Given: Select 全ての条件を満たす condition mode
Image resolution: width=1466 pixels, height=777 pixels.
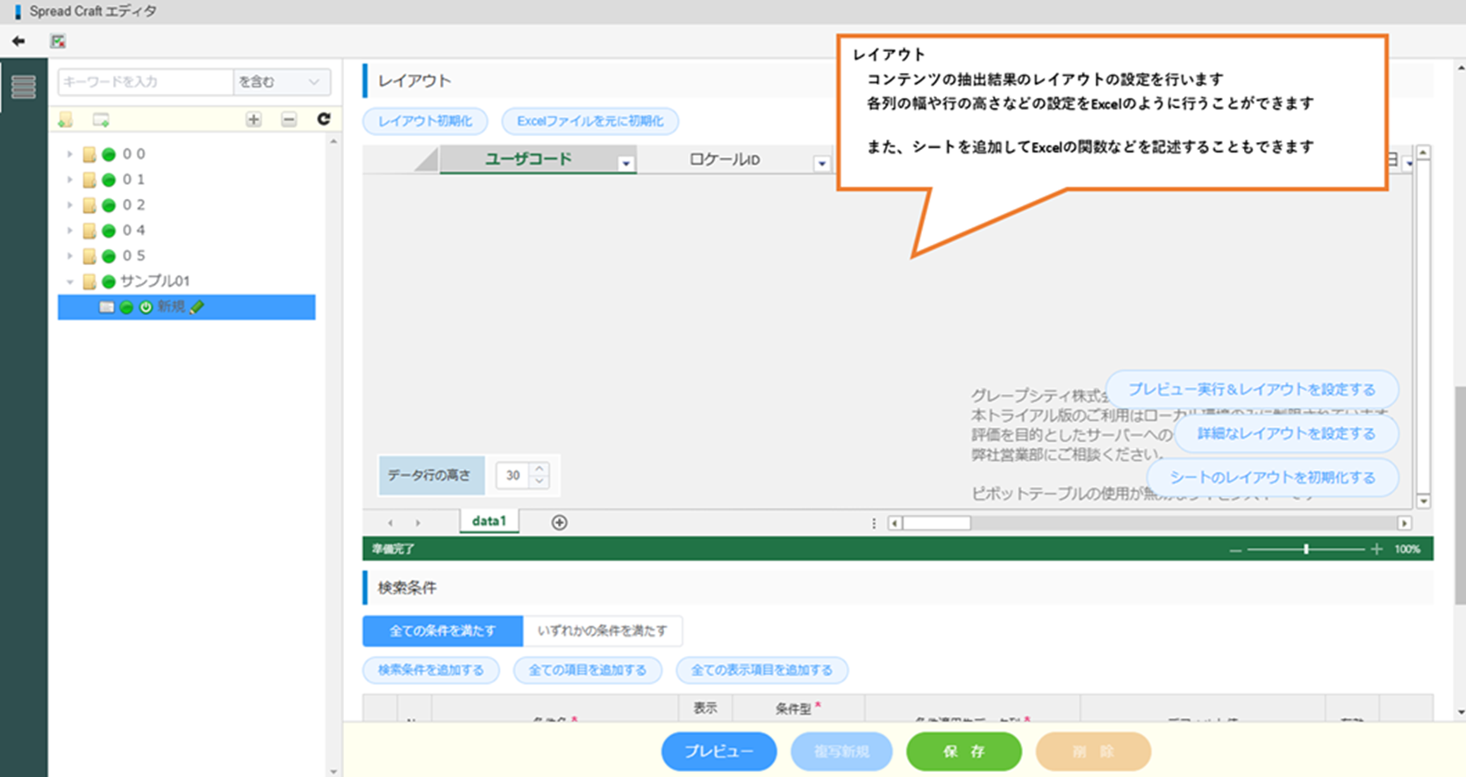Looking at the screenshot, I should (442, 631).
